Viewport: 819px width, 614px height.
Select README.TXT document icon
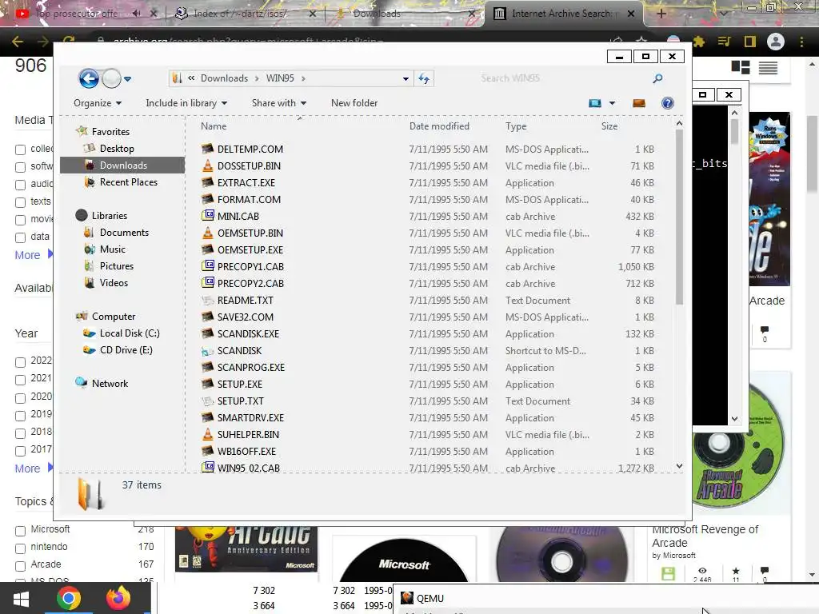click(207, 300)
